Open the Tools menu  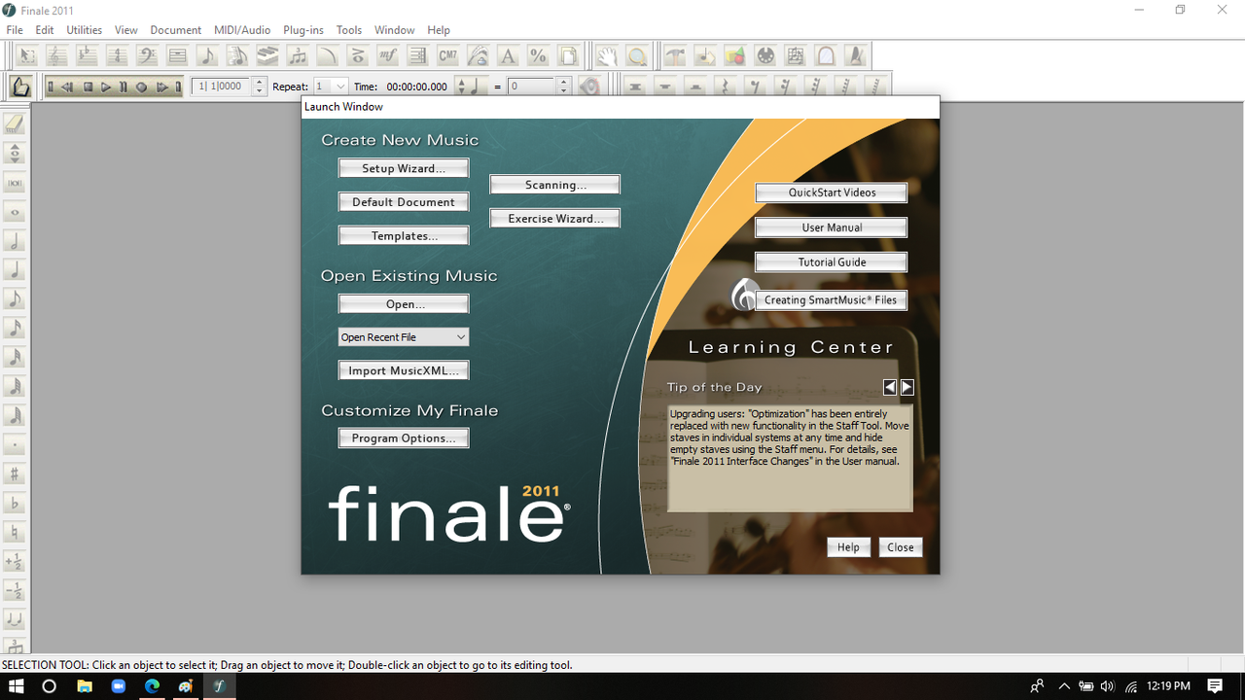click(349, 30)
